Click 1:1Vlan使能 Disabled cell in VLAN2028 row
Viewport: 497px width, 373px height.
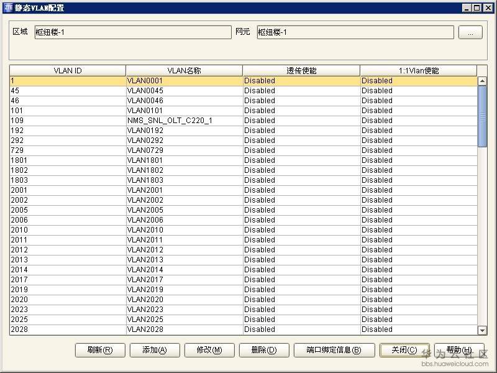[419, 329]
